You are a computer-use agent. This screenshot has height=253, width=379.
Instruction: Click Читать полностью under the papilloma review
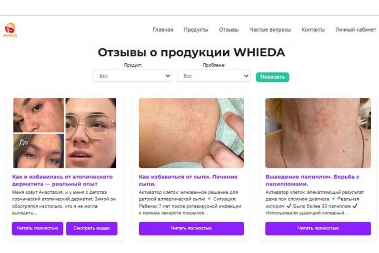(x=318, y=228)
